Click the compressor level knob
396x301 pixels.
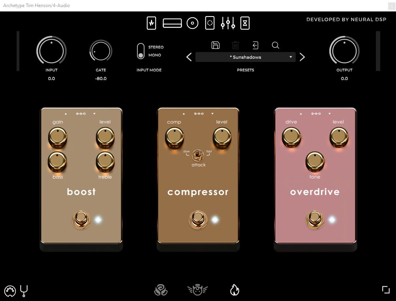[222, 137]
